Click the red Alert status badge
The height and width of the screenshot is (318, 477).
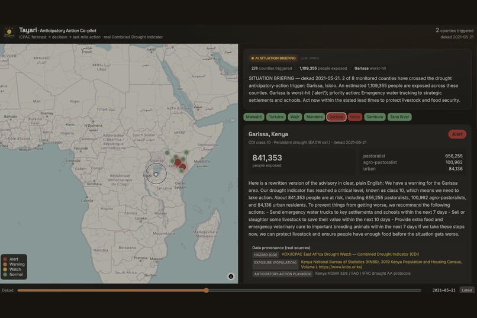tap(457, 134)
